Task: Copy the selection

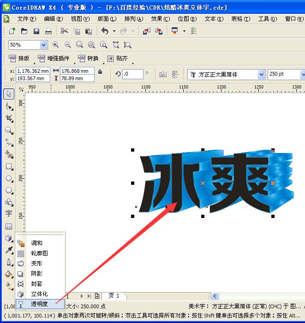Action: pos(77,31)
